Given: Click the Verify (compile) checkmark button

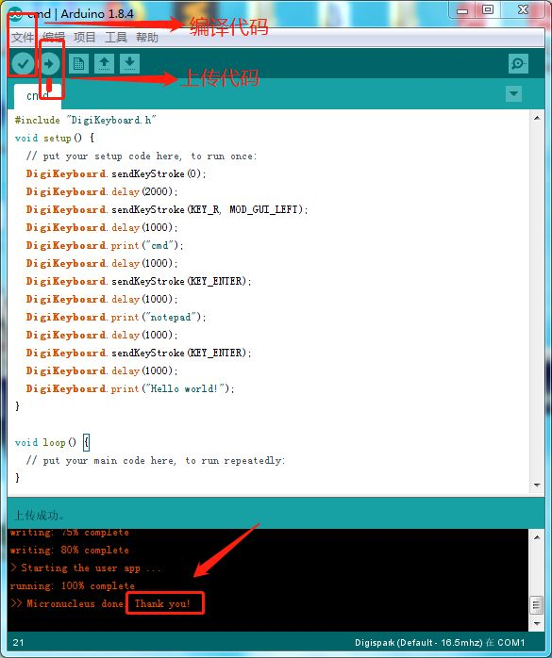Looking at the screenshot, I should [x=23, y=64].
